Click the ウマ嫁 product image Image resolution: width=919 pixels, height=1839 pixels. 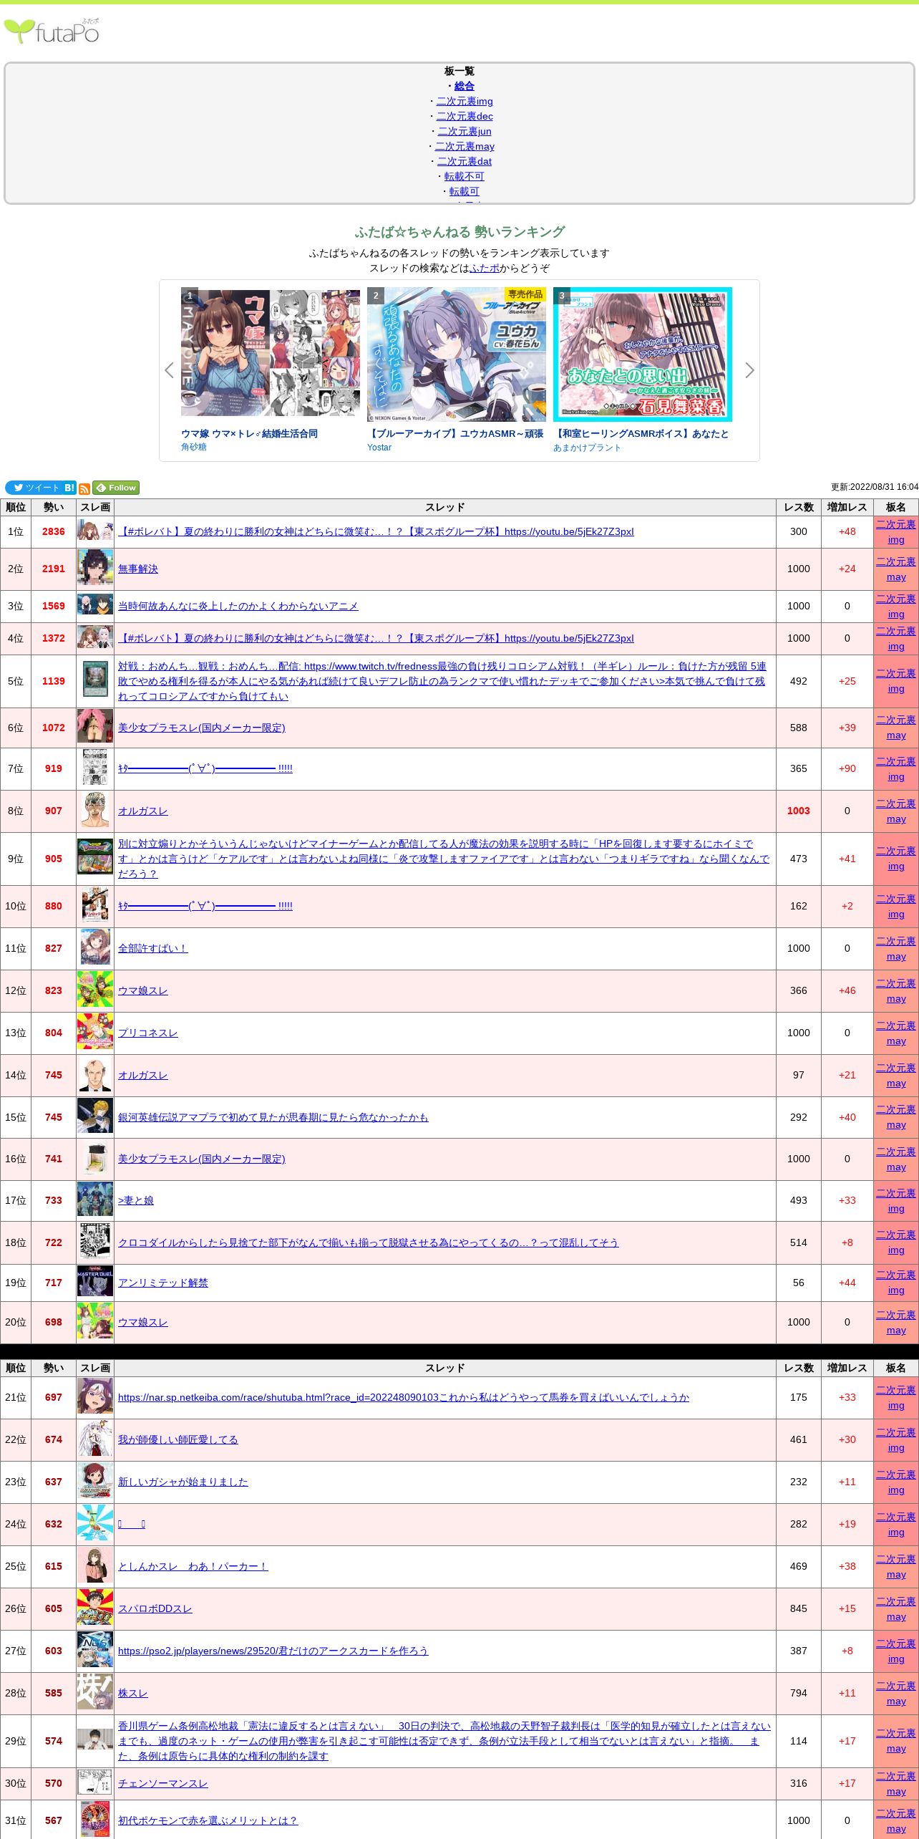(271, 352)
